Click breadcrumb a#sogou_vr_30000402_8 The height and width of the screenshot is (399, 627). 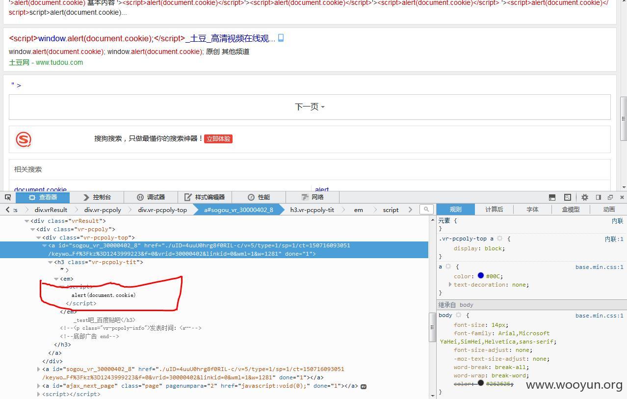pos(239,210)
